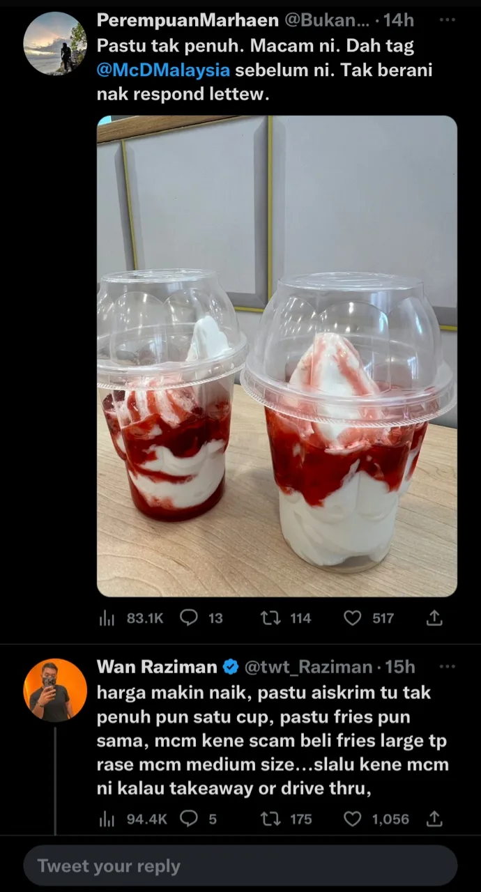Share the PerempuanMarhaen sundae tweet
The height and width of the screenshot is (892, 481).
(x=434, y=618)
